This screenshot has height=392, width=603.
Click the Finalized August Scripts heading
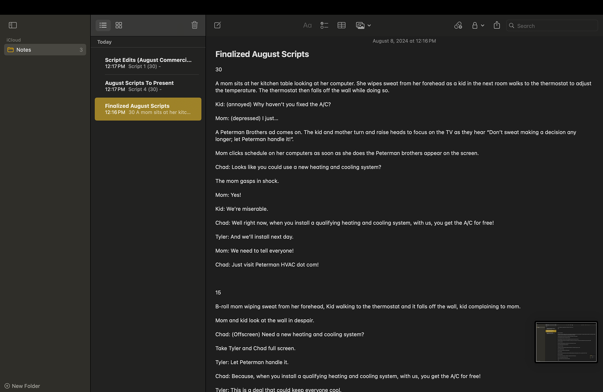pos(262,54)
